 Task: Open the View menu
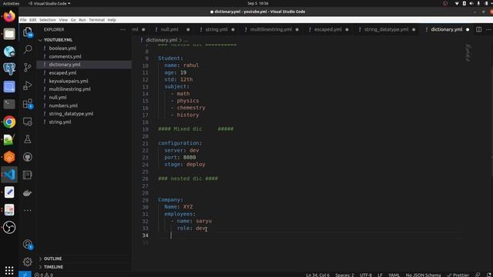pyautogui.click(x=63, y=20)
